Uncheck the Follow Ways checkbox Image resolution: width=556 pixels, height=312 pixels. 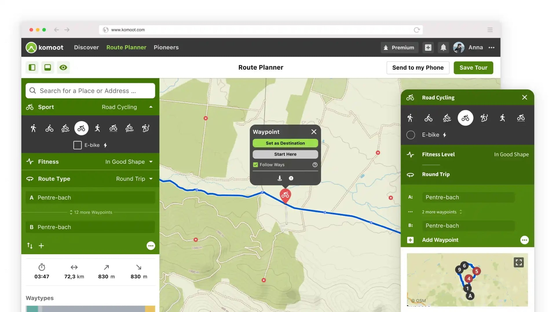[255, 165]
